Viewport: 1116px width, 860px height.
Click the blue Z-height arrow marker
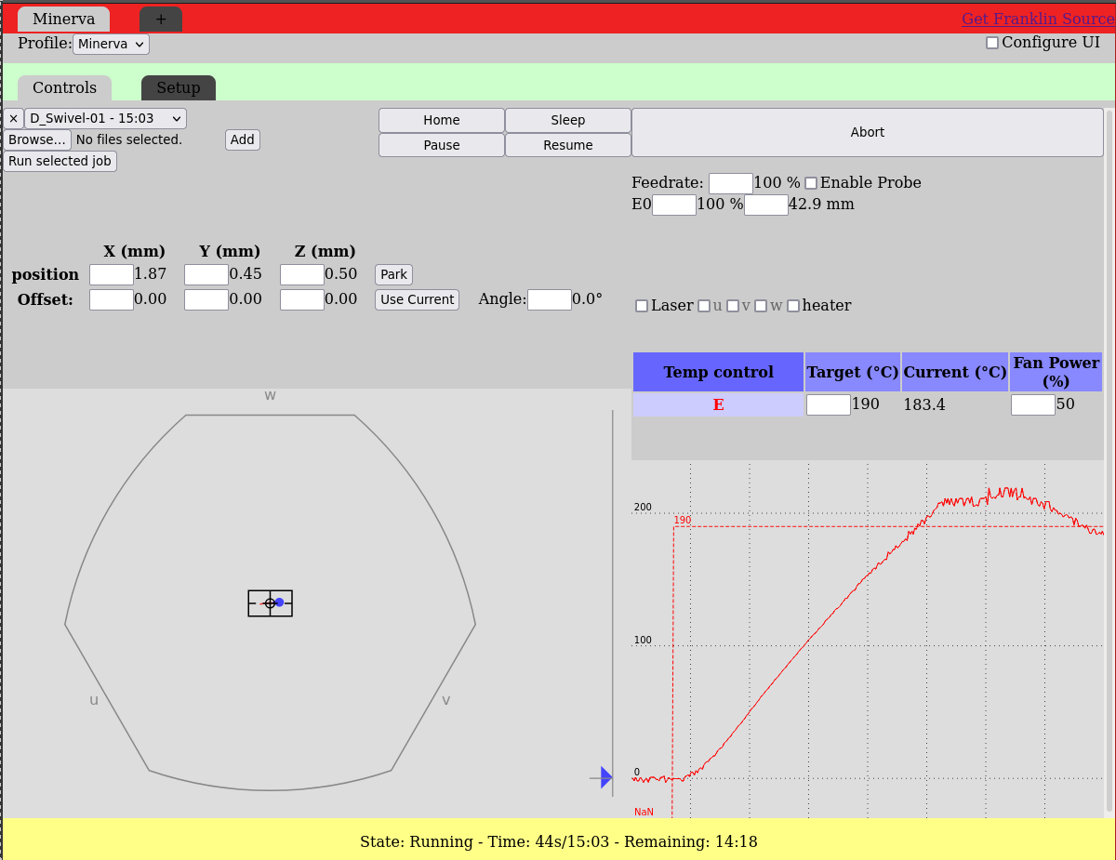point(605,777)
